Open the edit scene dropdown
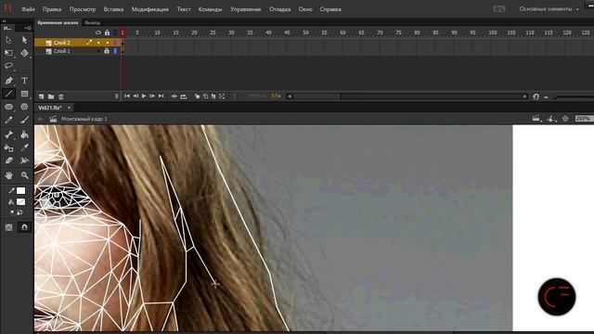This screenshot has width=594, height=334. point(536,119)
